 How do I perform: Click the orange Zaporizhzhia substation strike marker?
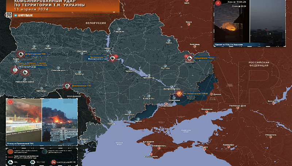pyautogui.click(x=179, y=93)
